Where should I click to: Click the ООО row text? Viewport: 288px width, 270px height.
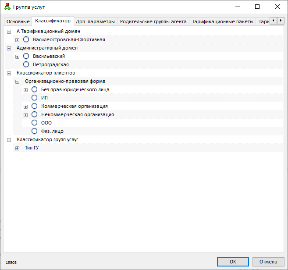point(46,123)
